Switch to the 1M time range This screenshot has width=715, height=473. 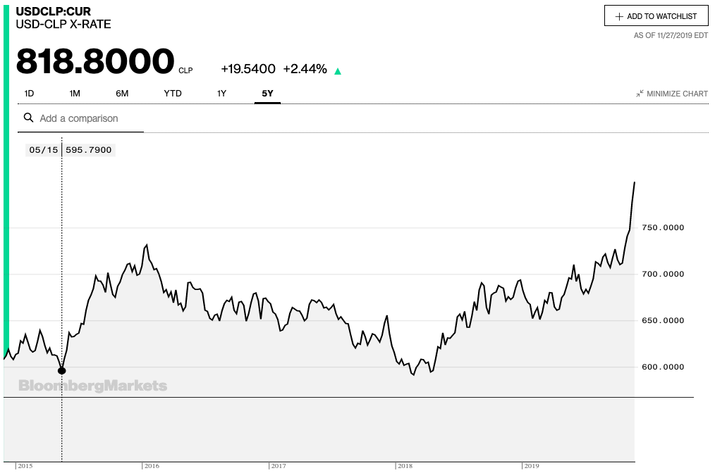[x=75, y=94]
